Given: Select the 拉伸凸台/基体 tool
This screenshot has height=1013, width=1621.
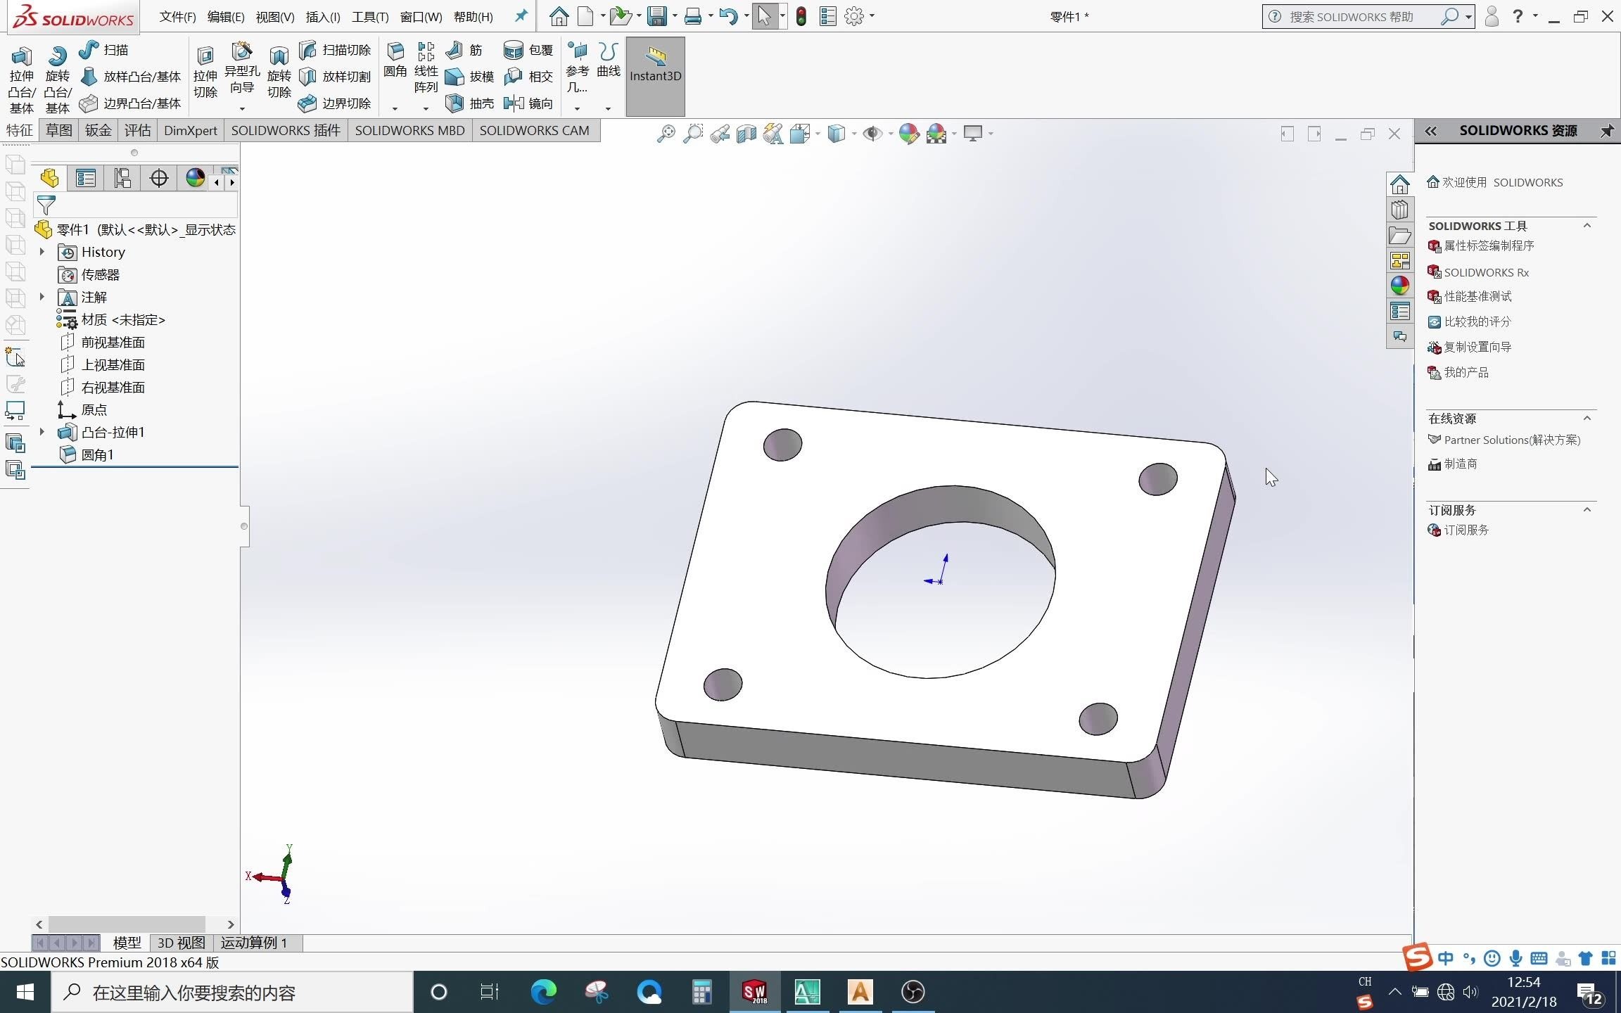Looking at the screenshot, I should tap(21, 74).
